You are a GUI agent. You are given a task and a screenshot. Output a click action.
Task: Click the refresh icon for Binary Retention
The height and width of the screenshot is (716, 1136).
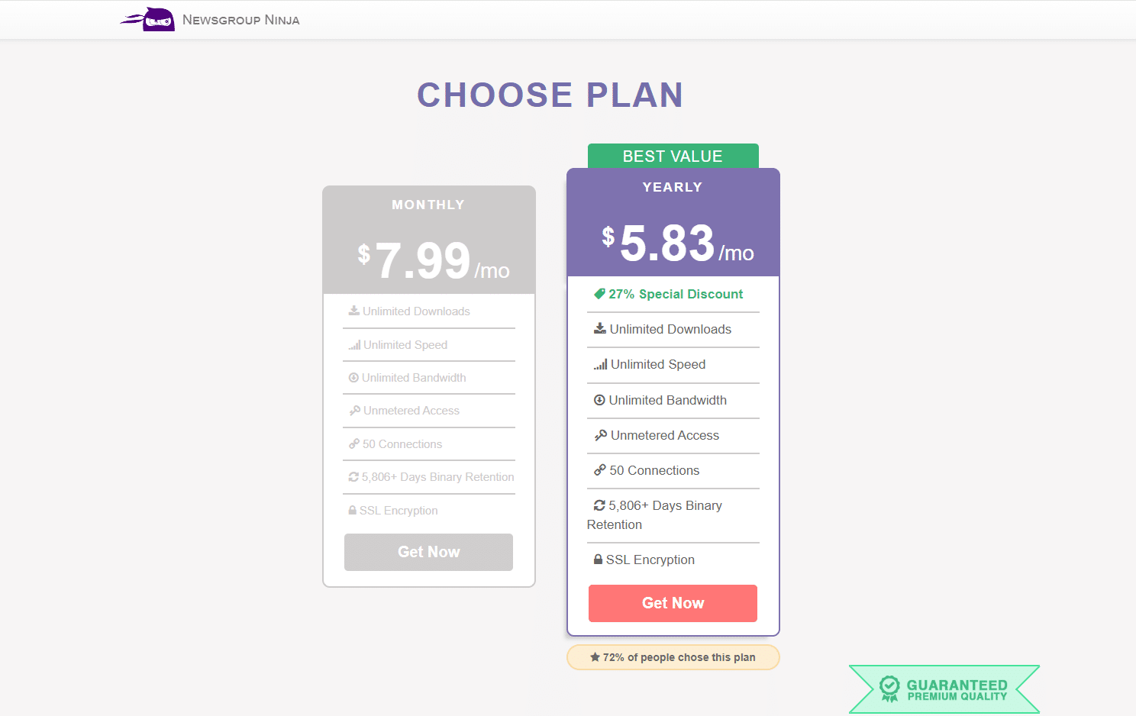click(x=599, y=505)
